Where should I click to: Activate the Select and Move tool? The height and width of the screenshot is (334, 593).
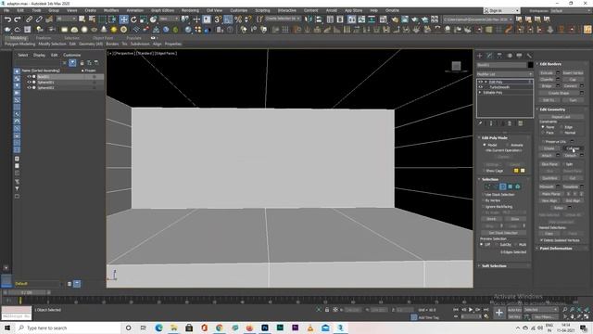[x=123, y=19]
